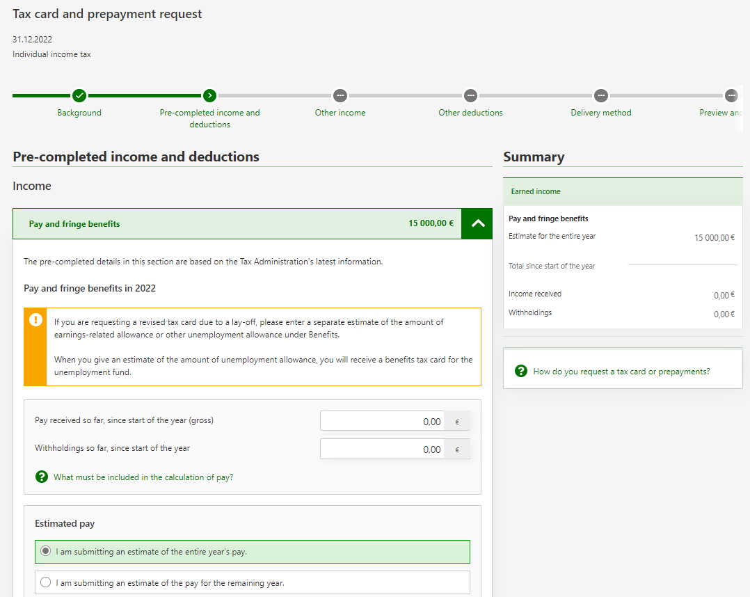Click the orange warning exclamation icon
The height and width of the screenshot is (597, 750).
(x=35, y=320)
